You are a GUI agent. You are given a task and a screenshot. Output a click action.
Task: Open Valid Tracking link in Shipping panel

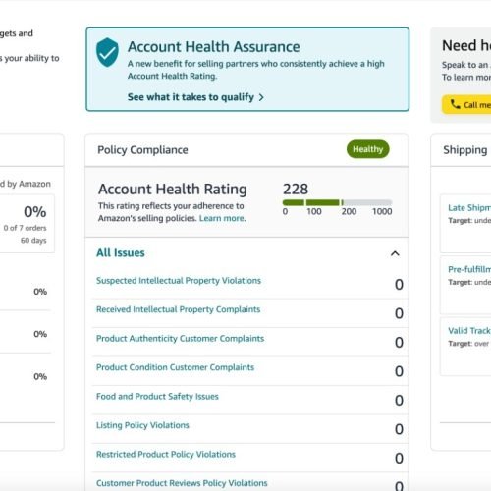coord(469,331)
